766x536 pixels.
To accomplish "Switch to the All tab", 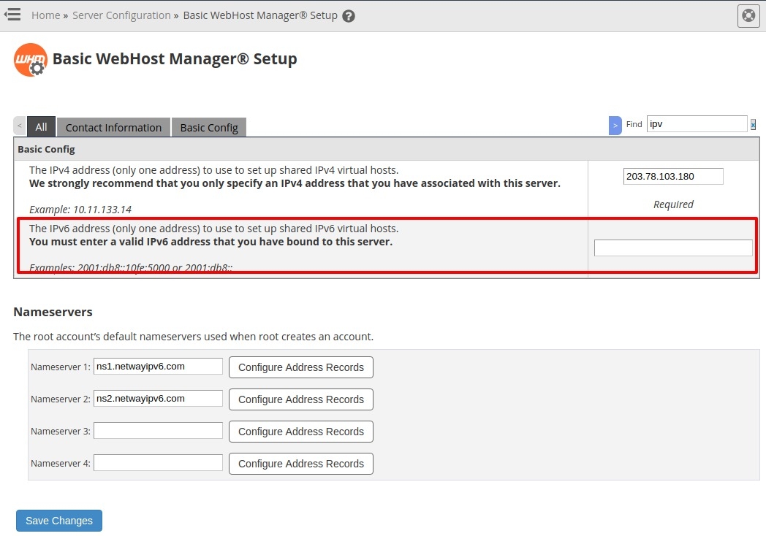I will (41, 127).
